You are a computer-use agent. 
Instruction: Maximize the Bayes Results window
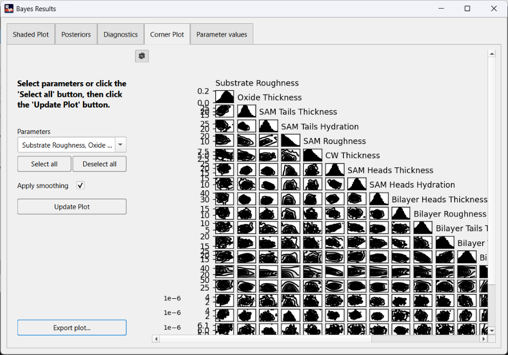tap(467, 9)
